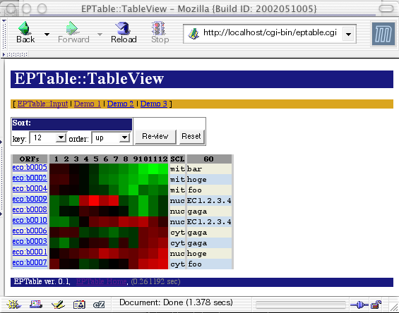Click the GO column header
The image size is (399, 313).
pyautogui.click(x=209, y=159)
